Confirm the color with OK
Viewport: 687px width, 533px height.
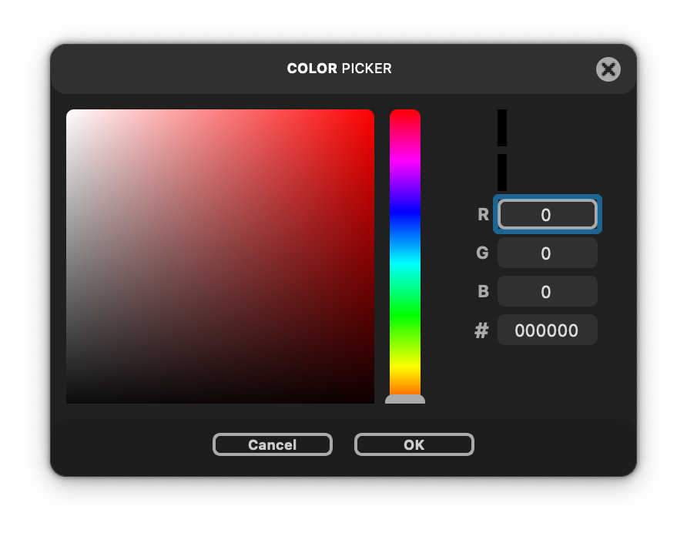click(x=414, y=444)
